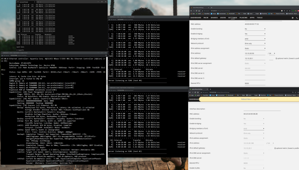This screenshot has height=170, width=299.
Task: Click logout icon in Saturn Unraid header
Action: [x=293, y=18]
